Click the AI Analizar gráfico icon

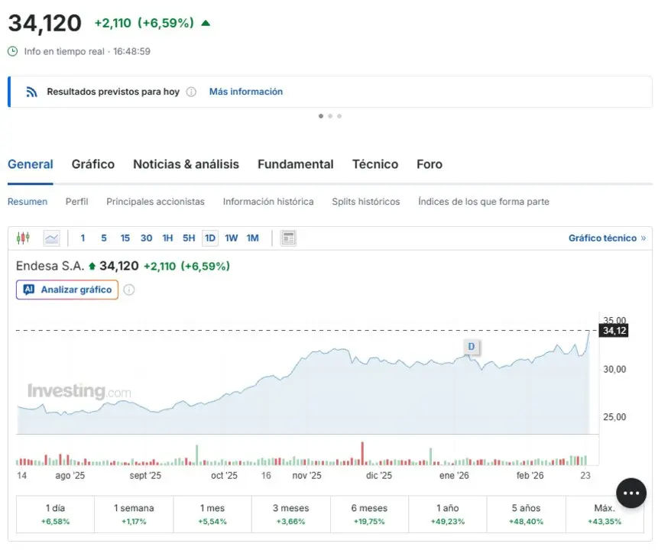tap(30, 290)
